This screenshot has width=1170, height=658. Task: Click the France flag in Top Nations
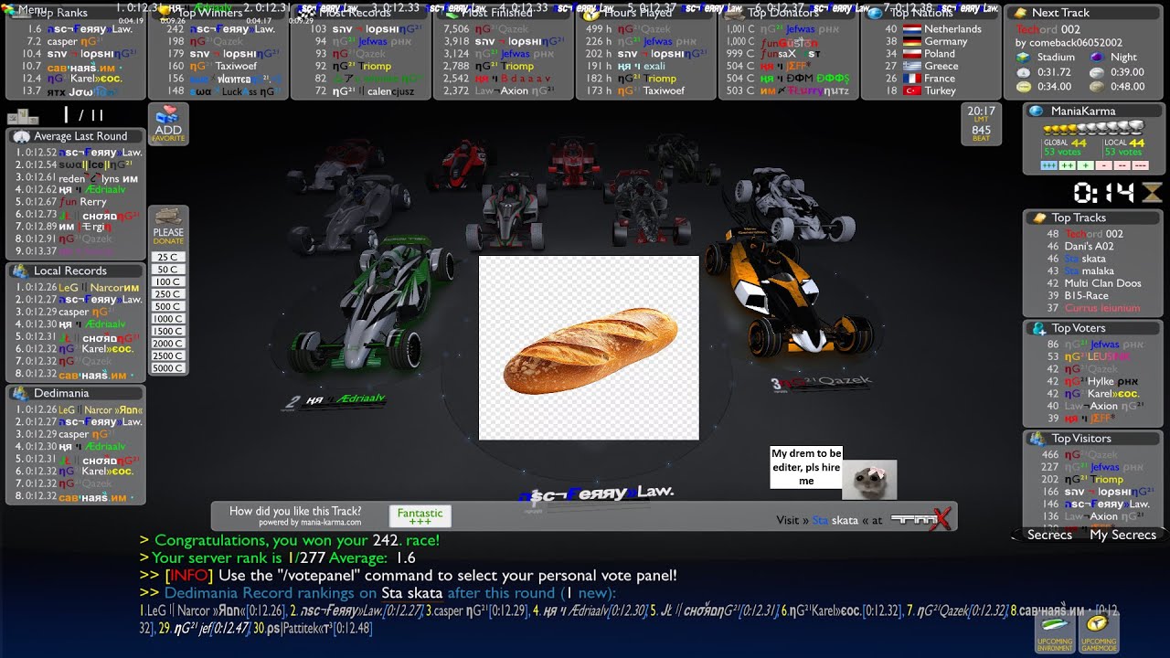912,79
